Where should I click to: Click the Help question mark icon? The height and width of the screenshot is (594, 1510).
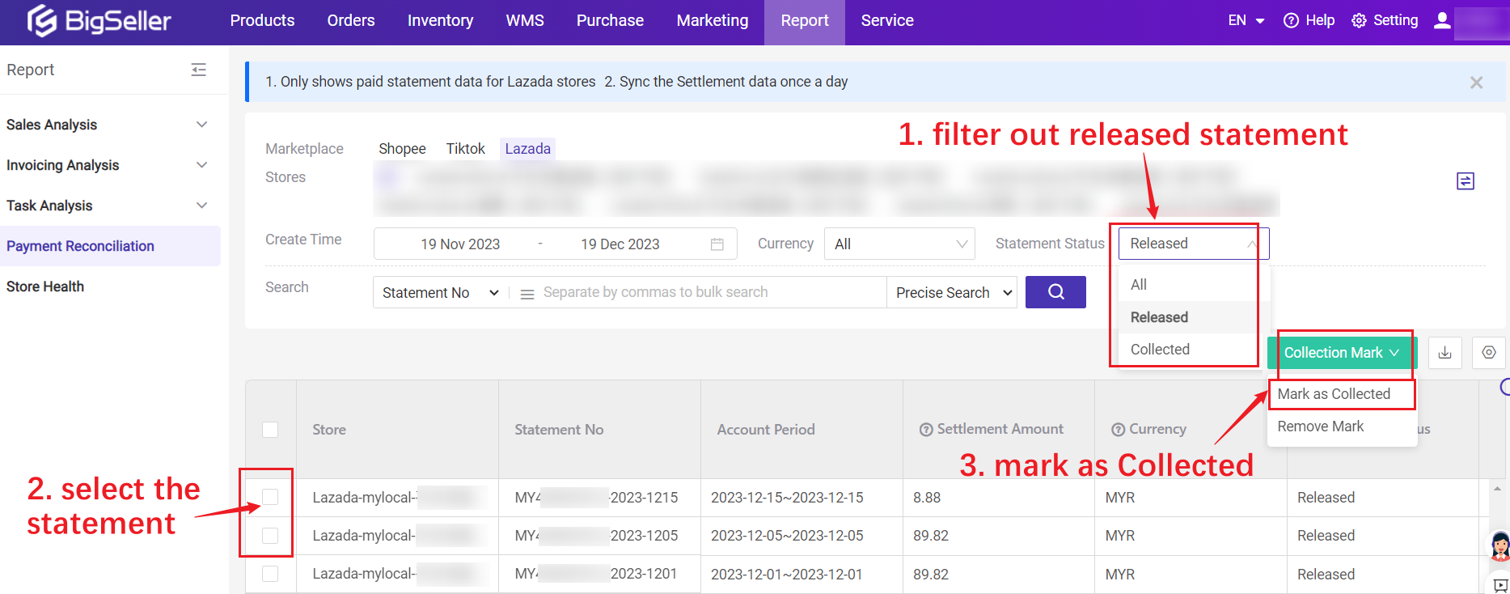[x=1291, y=21]
